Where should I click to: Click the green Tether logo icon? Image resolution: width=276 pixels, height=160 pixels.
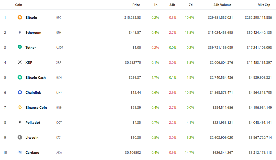point(20,47)
